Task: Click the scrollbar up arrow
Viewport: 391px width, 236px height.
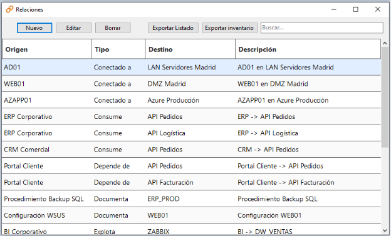Action: [385, 43]
